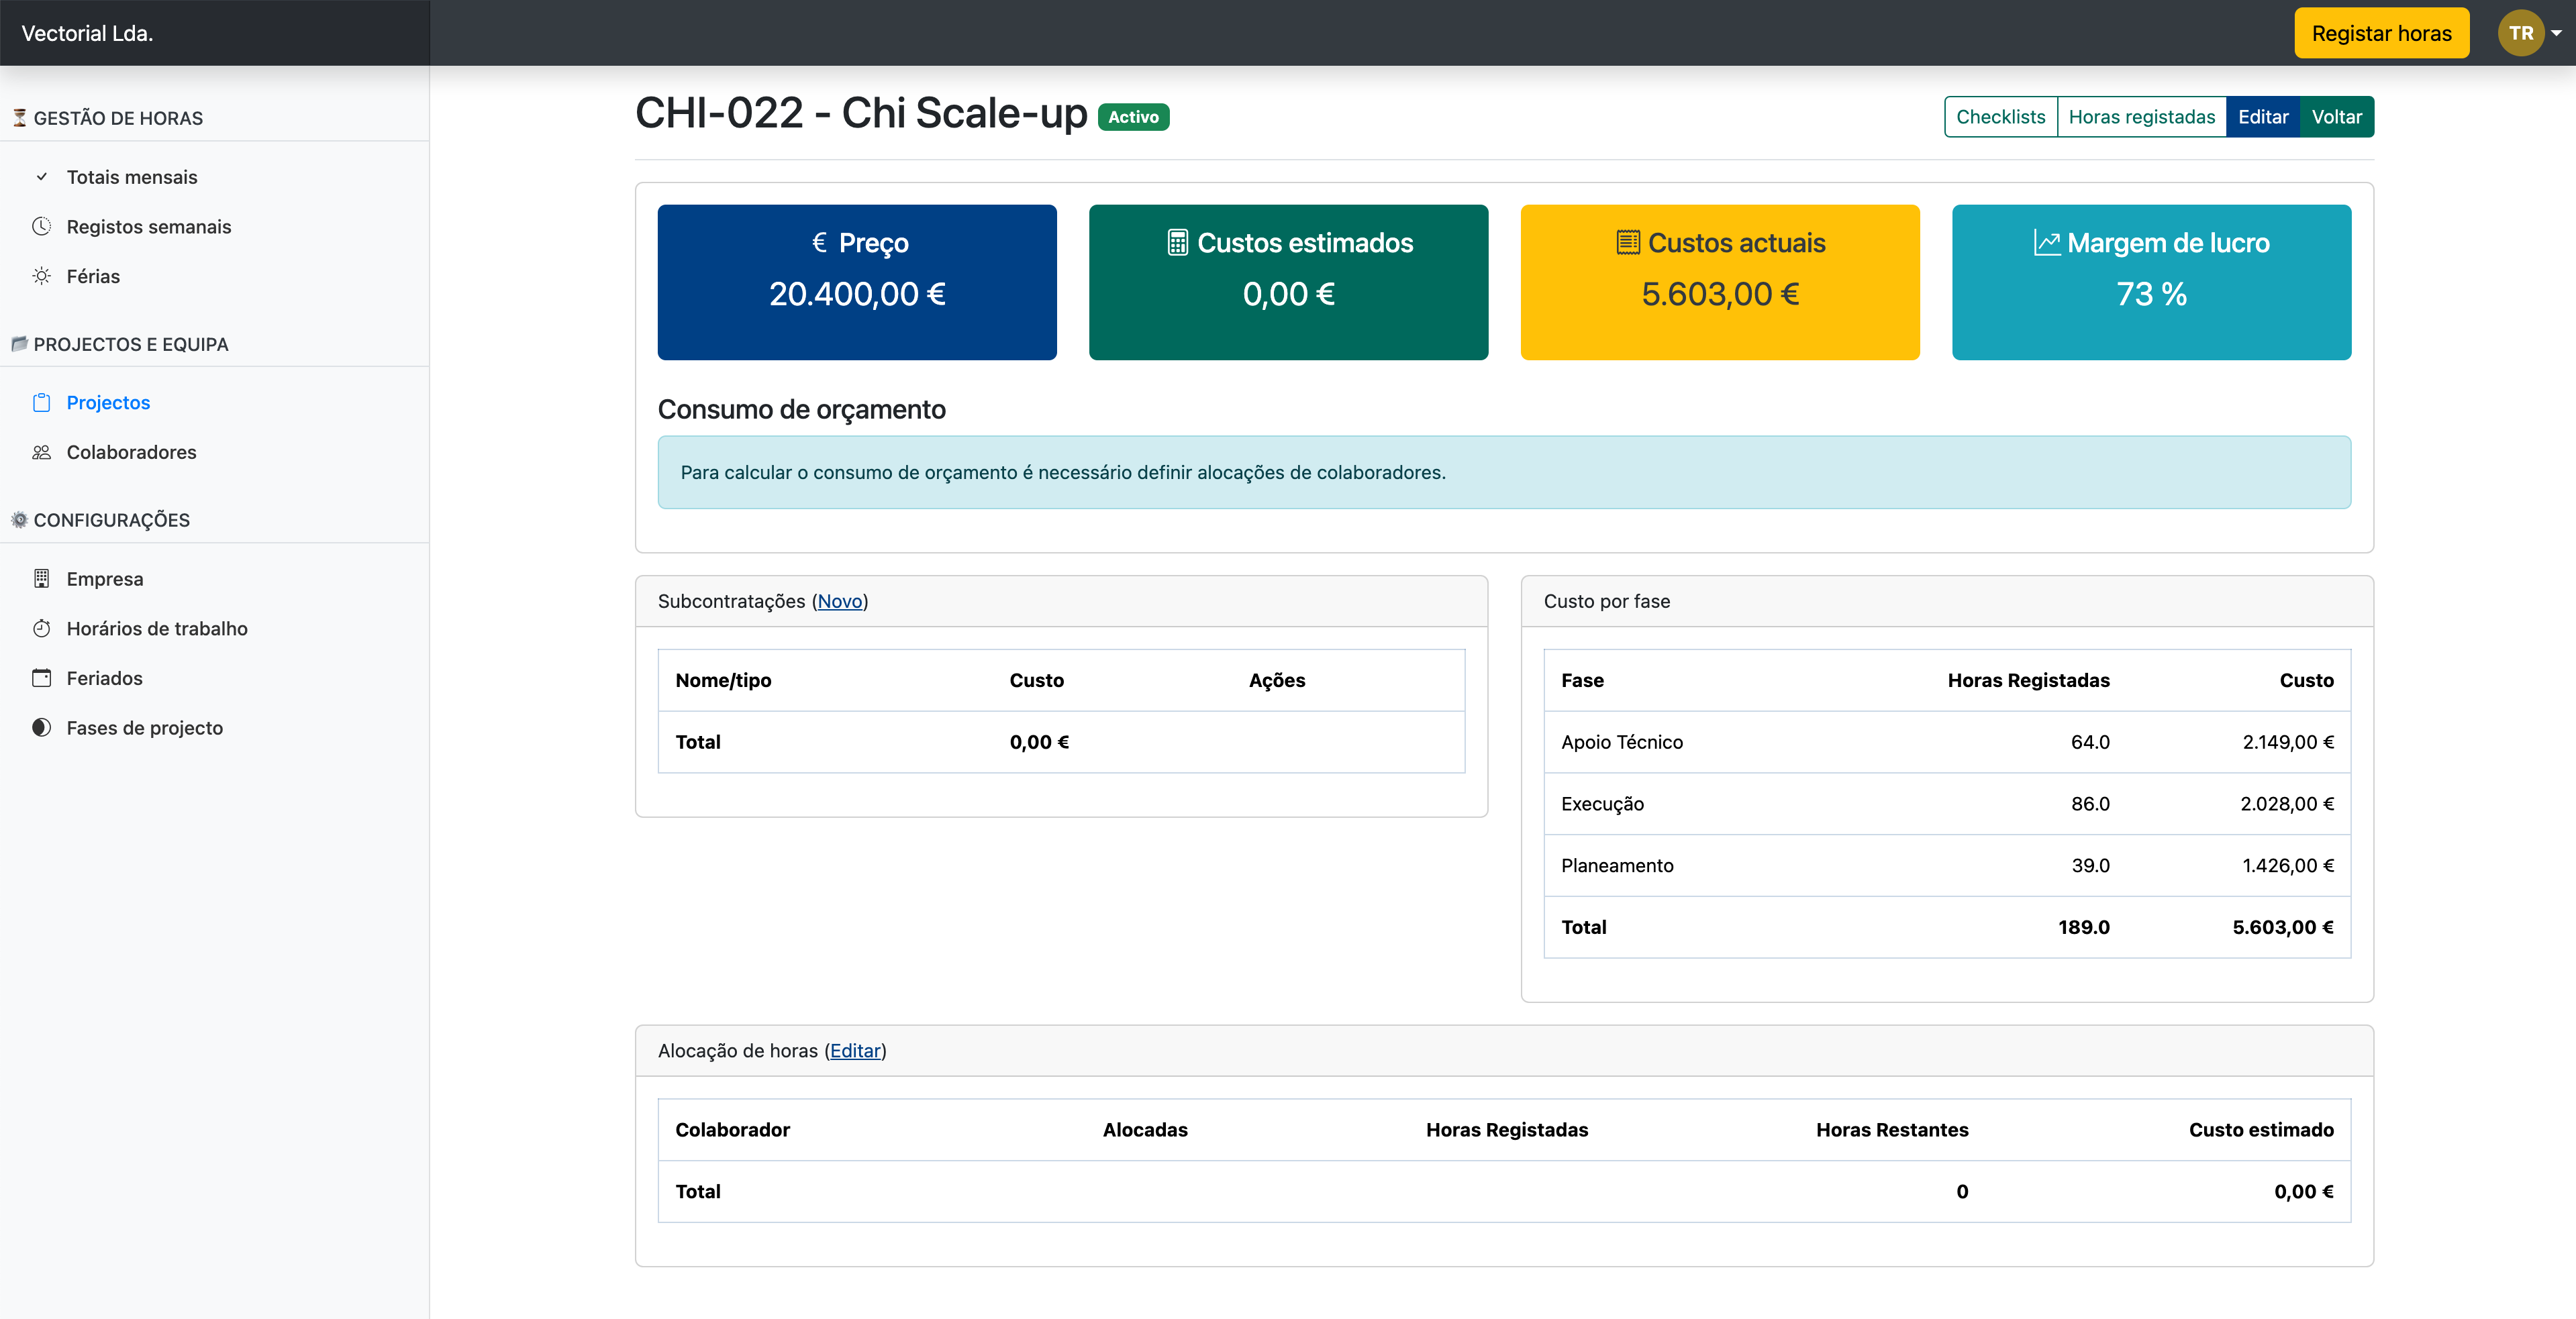Click the Horas Registadas header in Custo por fase

(2028, 680)
